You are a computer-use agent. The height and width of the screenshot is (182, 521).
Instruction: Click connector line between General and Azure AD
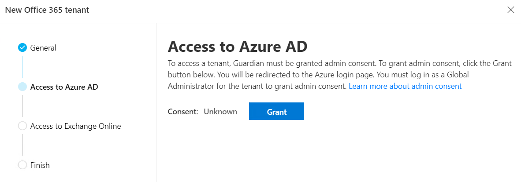tap(22, 67)
